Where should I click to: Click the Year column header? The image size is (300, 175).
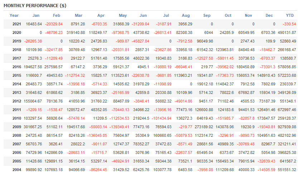[14, 15]
